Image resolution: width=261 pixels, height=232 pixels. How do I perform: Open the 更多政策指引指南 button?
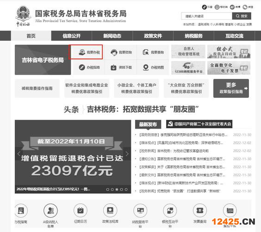(231, 88)
